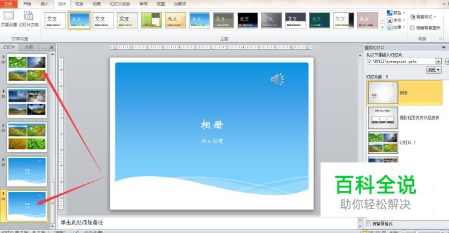Open Slide Orientation (幻灯片方向) dropdown
Screen dimensions: 449x233
(29, 21)
